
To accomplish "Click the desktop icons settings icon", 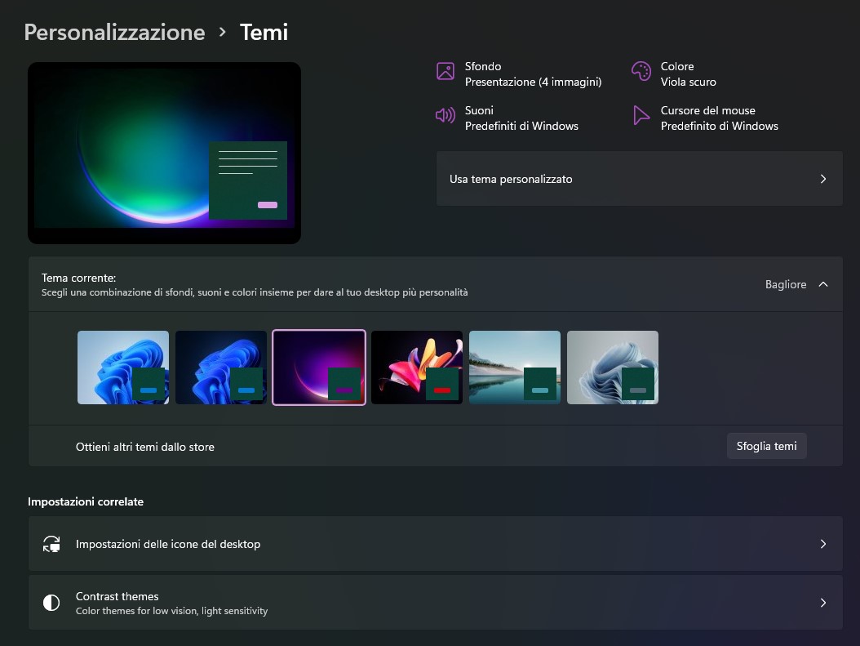I will tap(51, 544).
